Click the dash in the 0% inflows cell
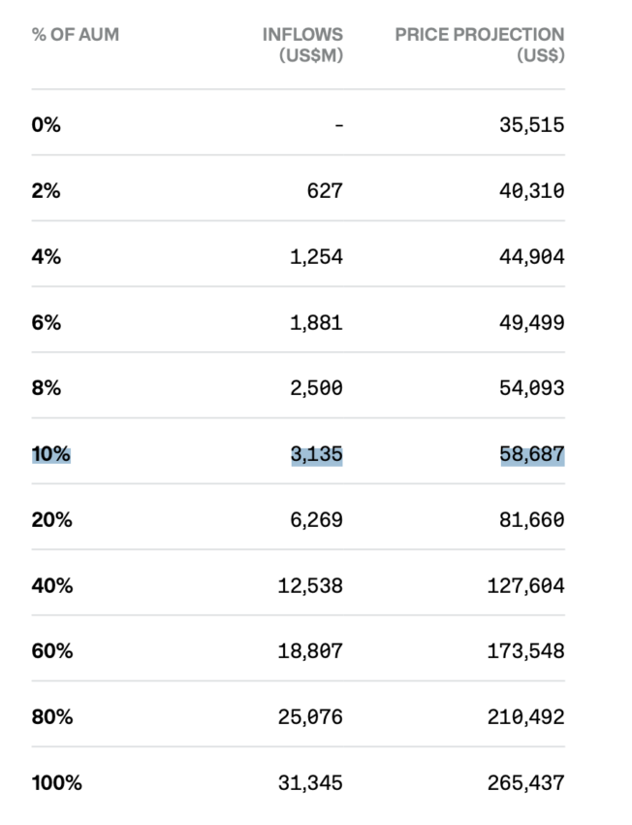This screenshot has width=632, height=825. pos(338,125)
